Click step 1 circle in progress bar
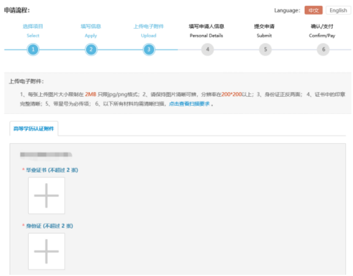Screen dimensions: 353x276 33,49
